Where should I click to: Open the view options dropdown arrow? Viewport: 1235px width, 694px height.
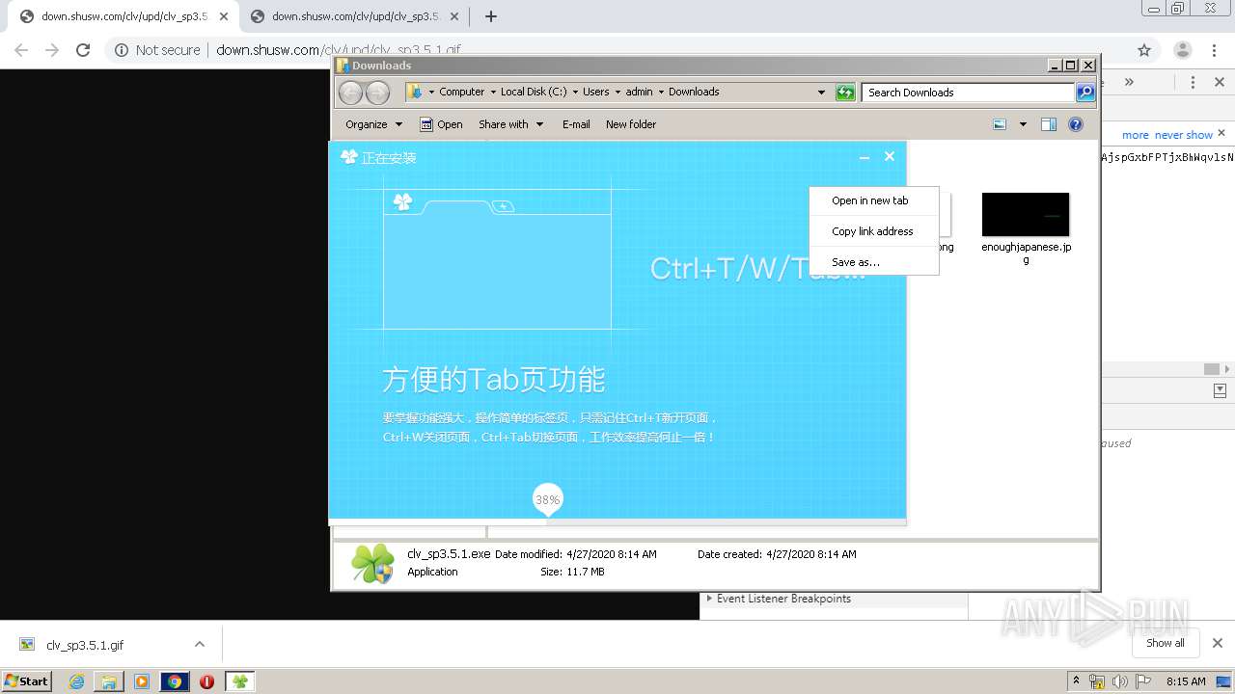coord(1023,124)
